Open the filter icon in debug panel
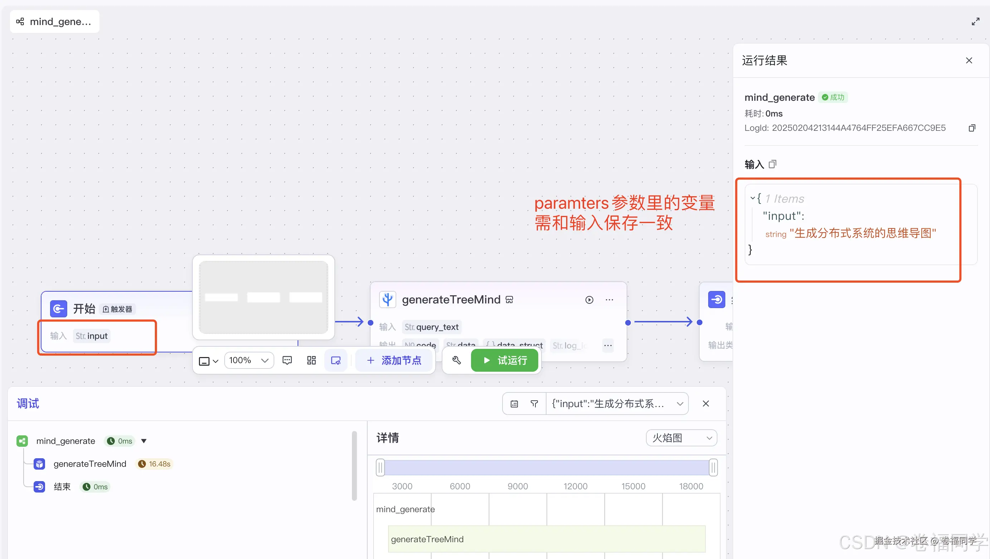 (534, 404)
